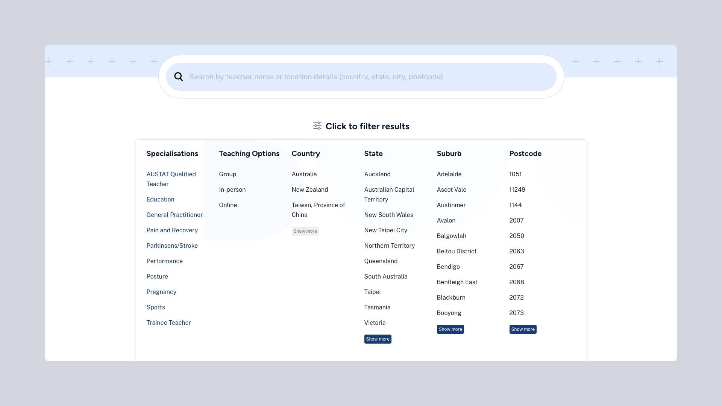Select the Trainee Teacher specialisation
722x406 pixels.
[168, 322]
